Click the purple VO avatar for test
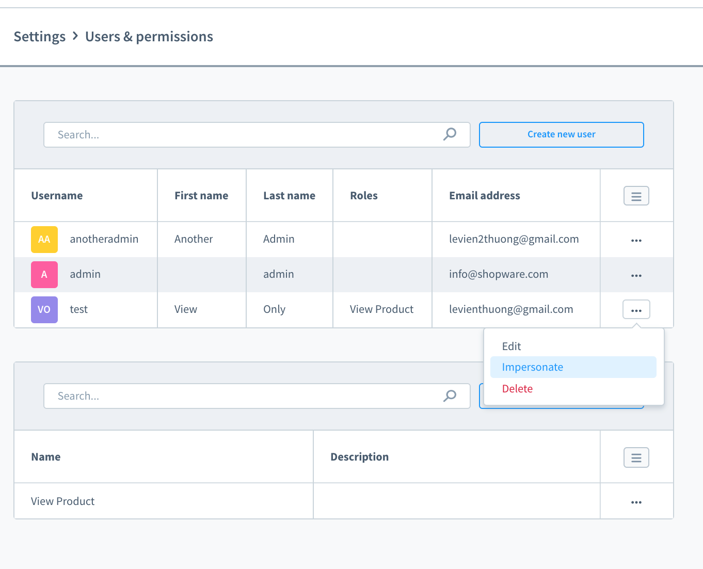Image resolution: width=703 pixels, height=569 pixels. 44,310
